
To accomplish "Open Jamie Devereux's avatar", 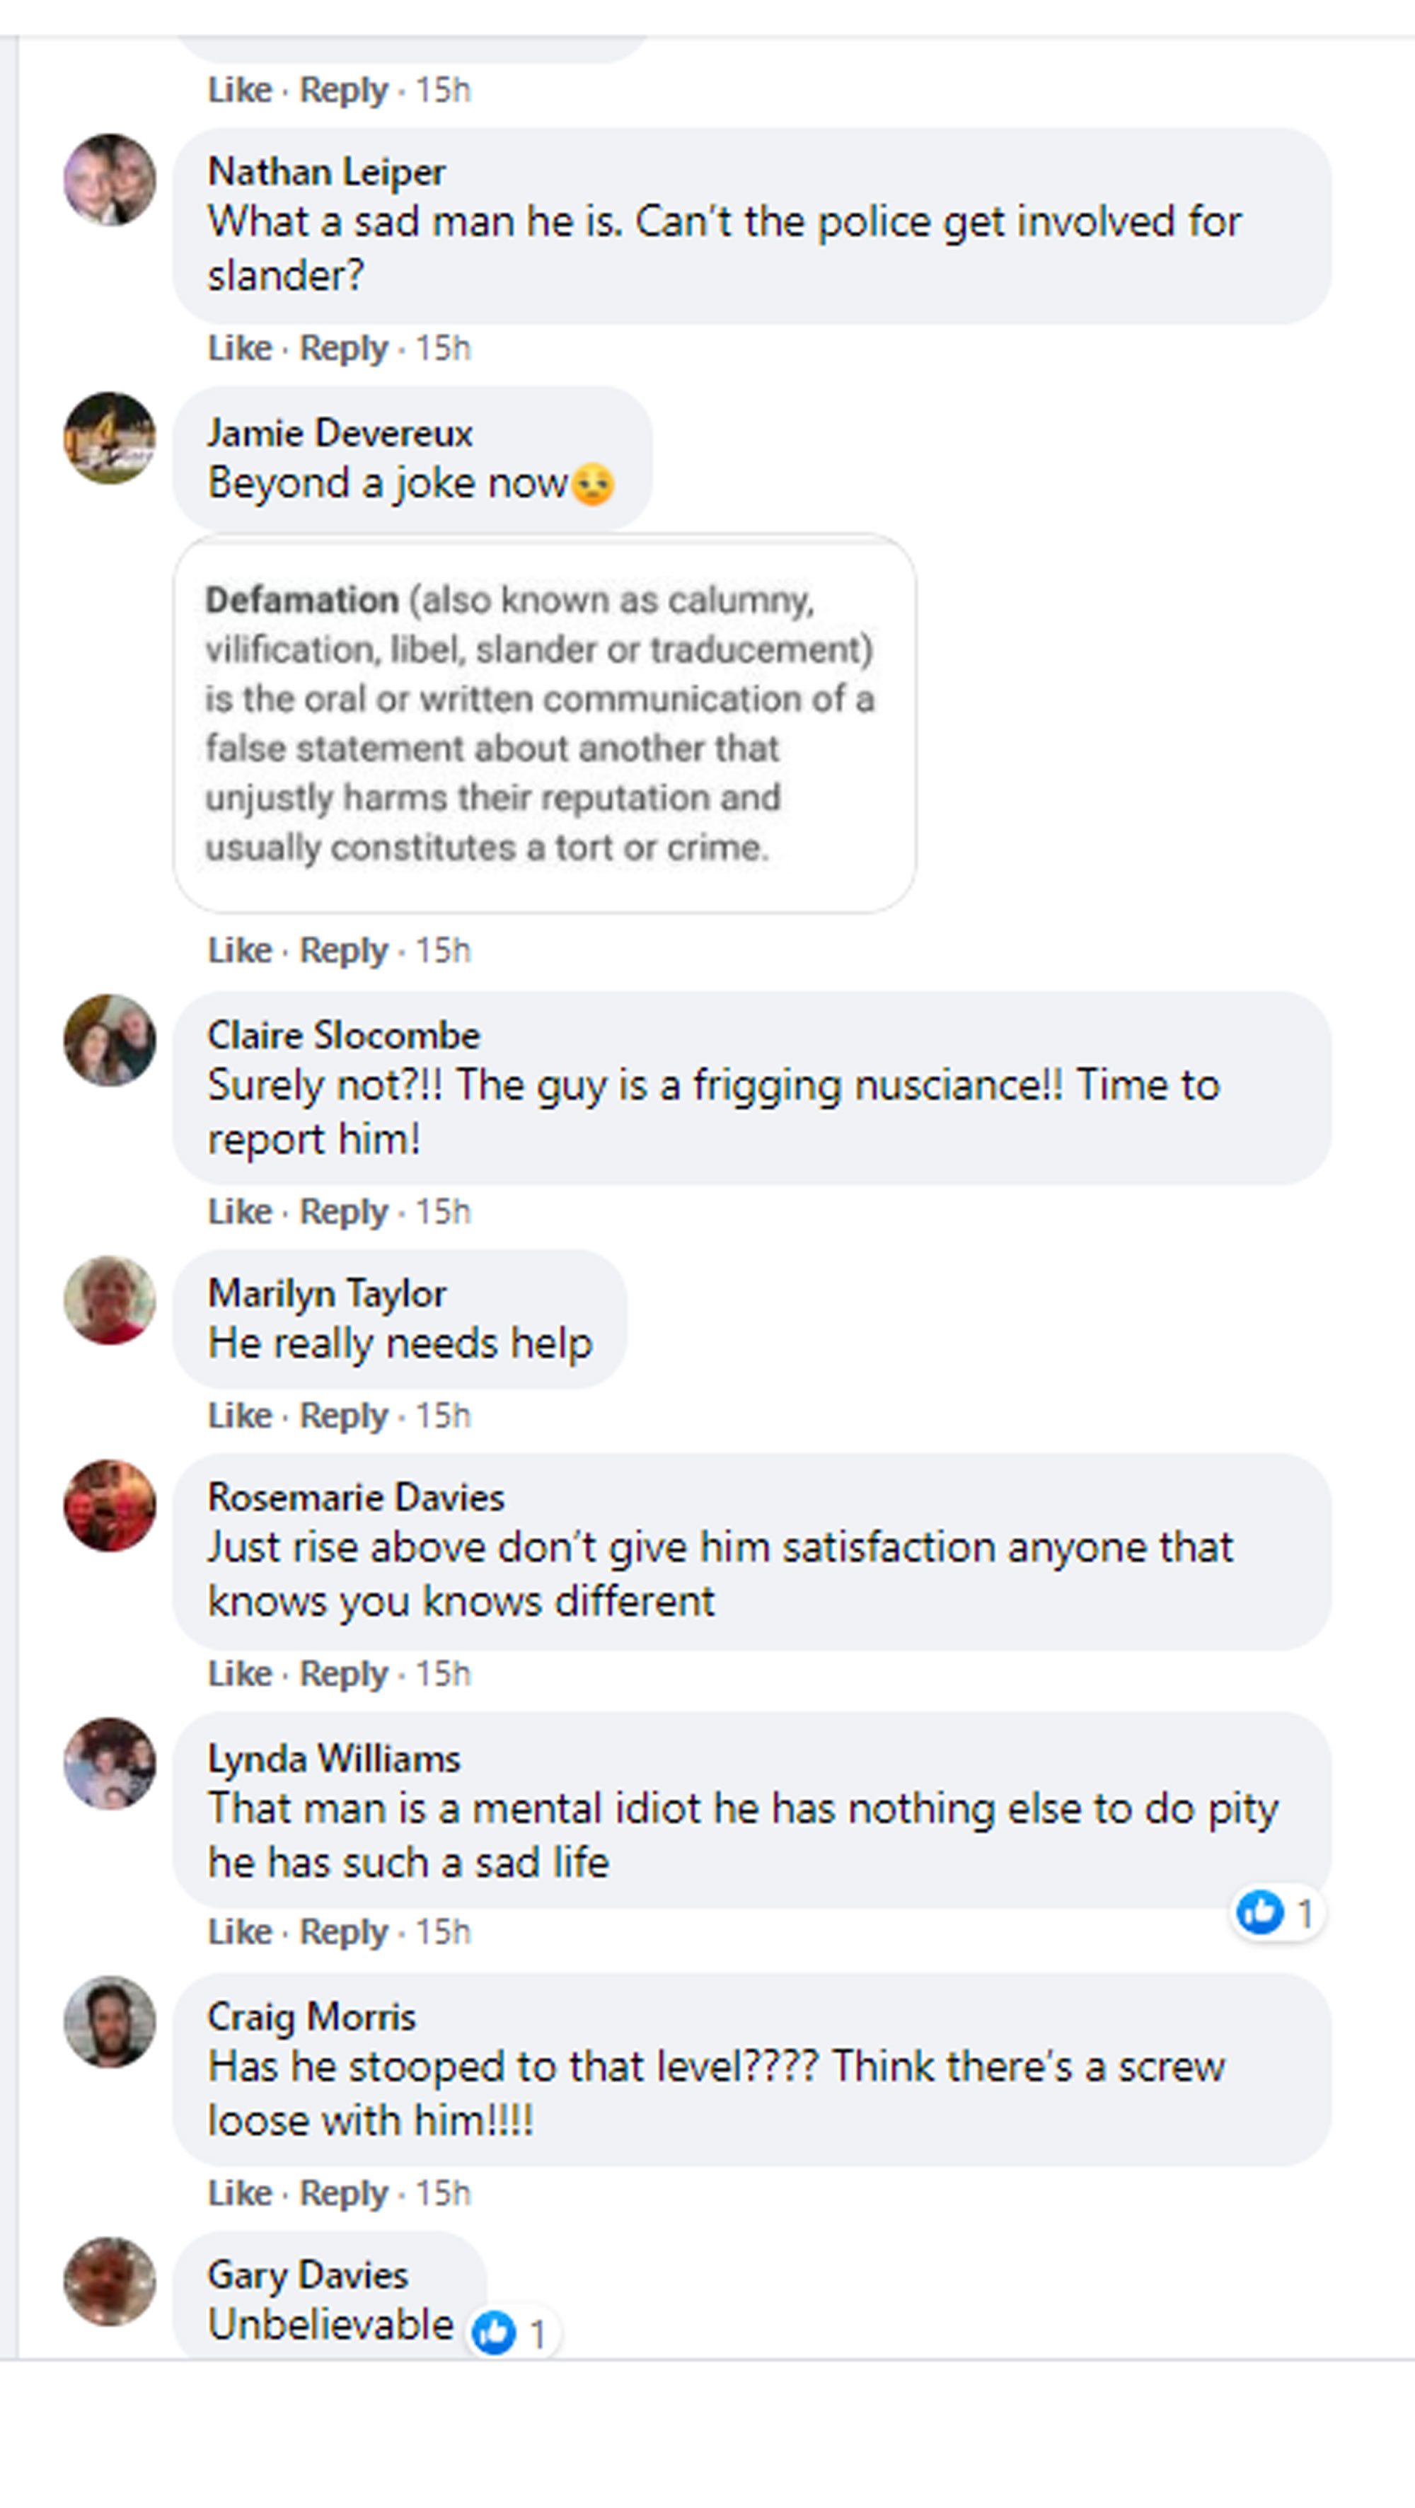I will pos(109,438).
